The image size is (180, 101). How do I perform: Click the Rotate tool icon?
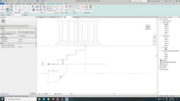pyautogui.click(x=41, y=10)
